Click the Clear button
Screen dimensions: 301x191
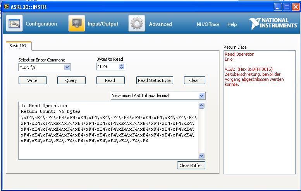coord(194,80)
